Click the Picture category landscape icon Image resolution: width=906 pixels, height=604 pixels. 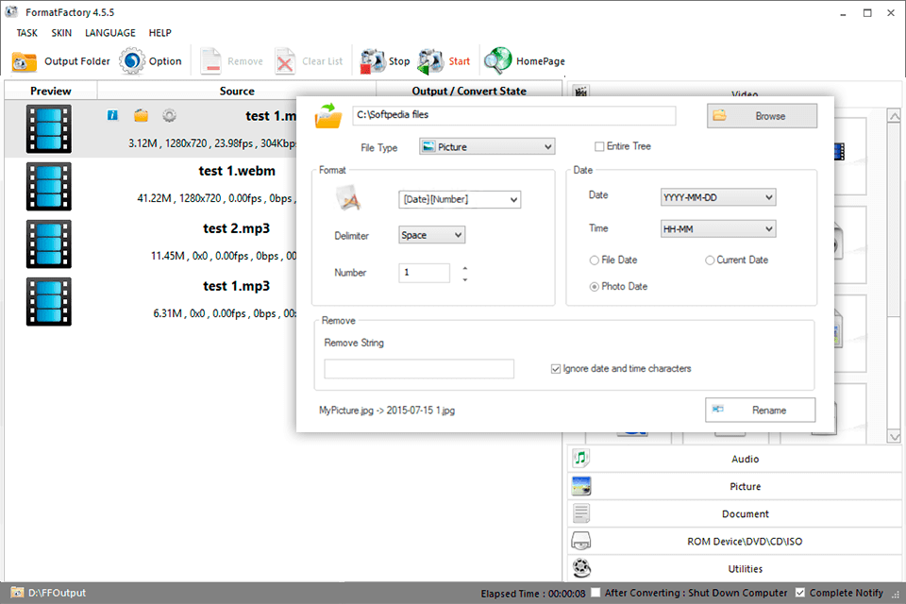coord(580,486)
